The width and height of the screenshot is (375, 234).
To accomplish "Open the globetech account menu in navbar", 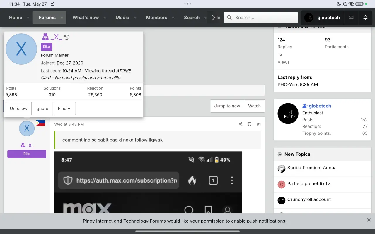I will pyautogui.click(x=322, y=18).
